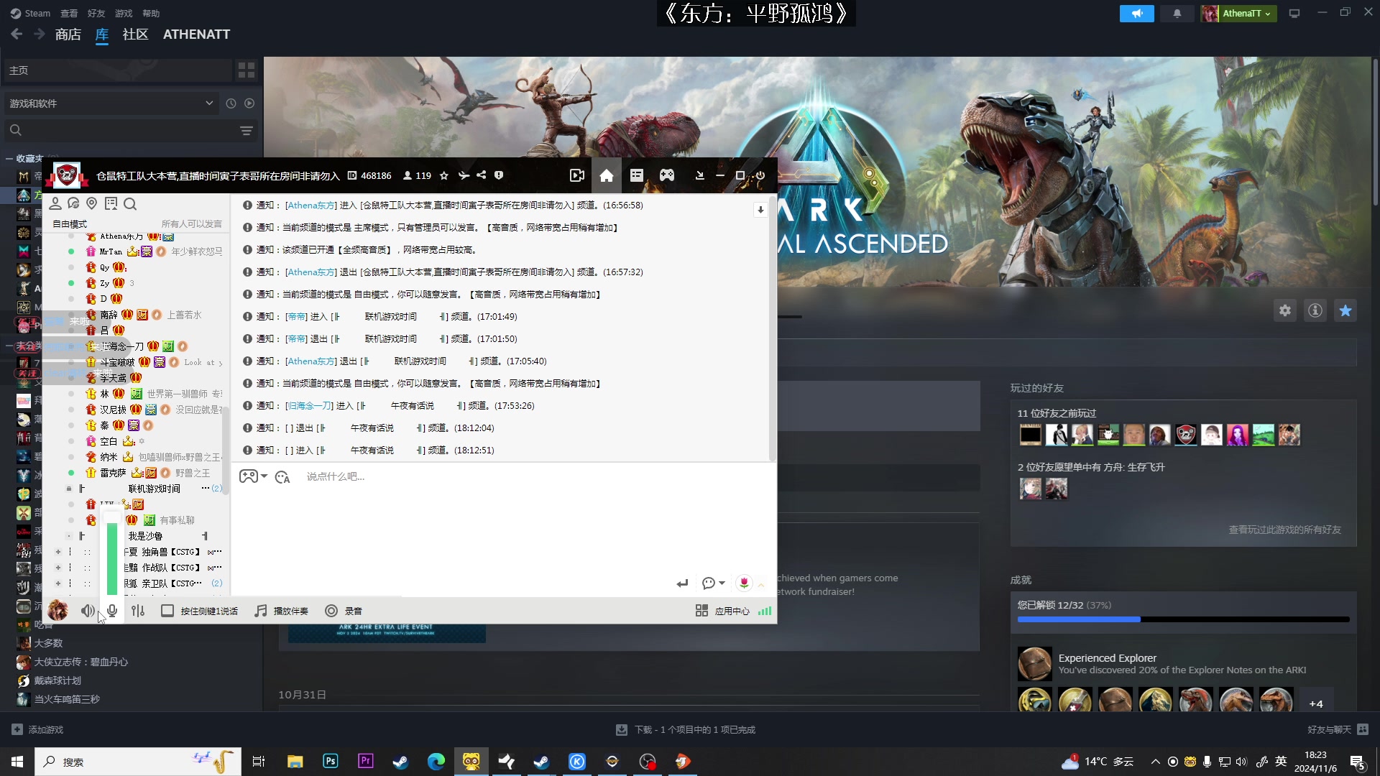Toggle Steam library grid collections view

[247, 70]
